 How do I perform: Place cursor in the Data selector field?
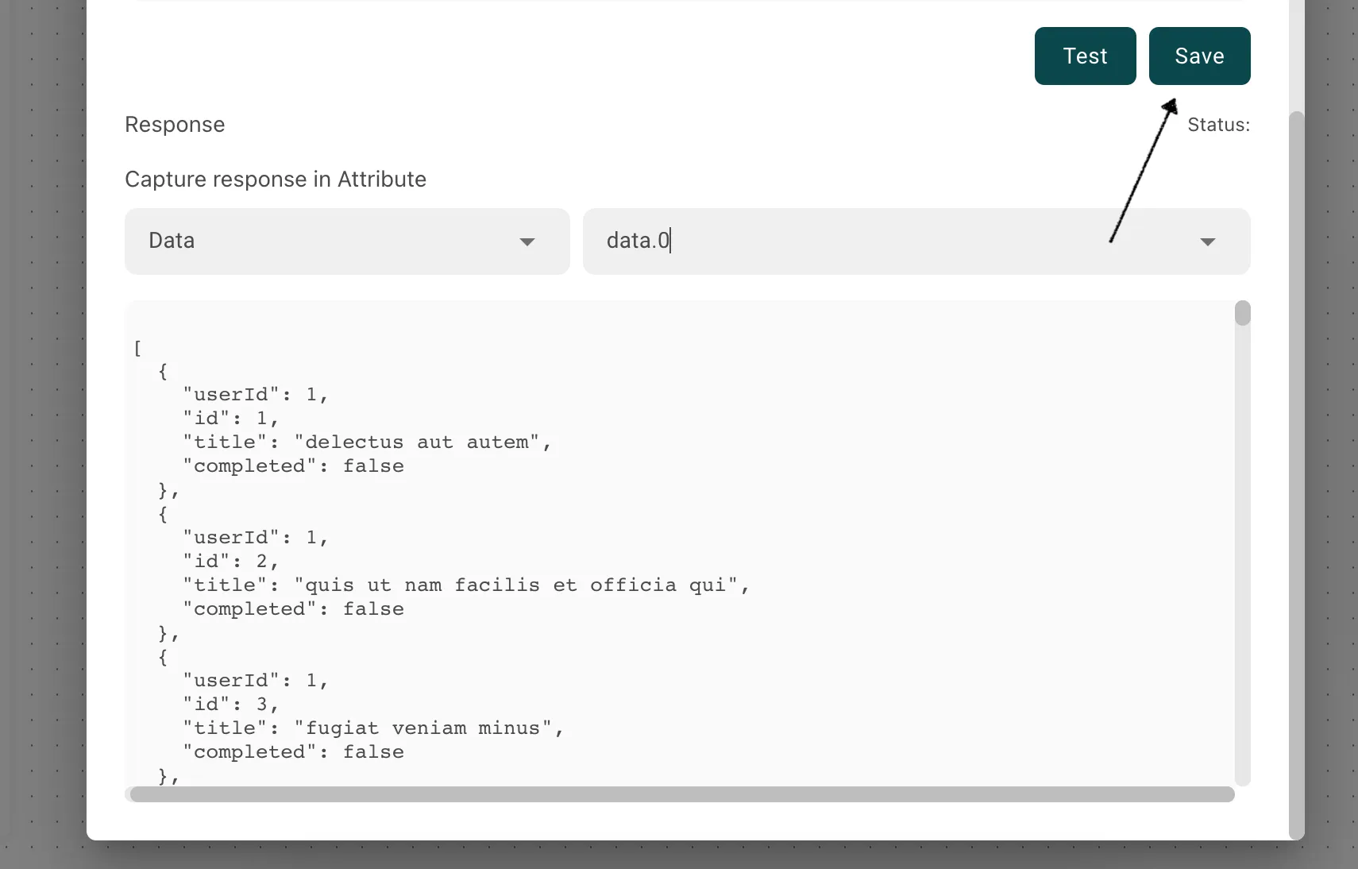point(278,241)
